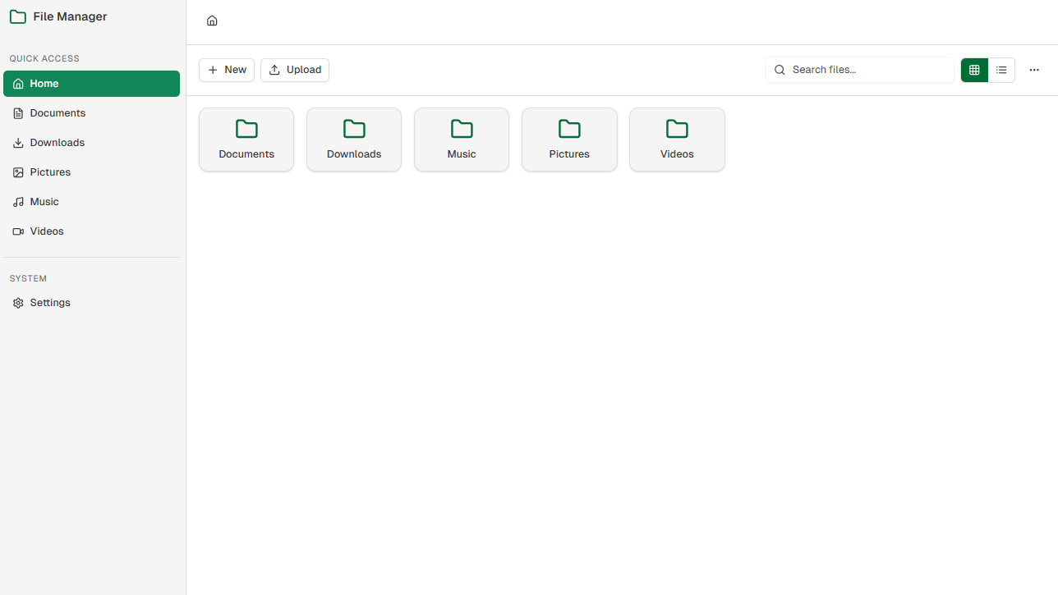Open the more options ellipsis menu
This screenshot has height=595, width=1058.
coord(1034,70)
